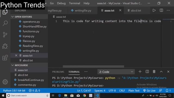Open Microsoft Edge from taskbar
This screenshot has width=174, height=98.
(x=60, y=96)
